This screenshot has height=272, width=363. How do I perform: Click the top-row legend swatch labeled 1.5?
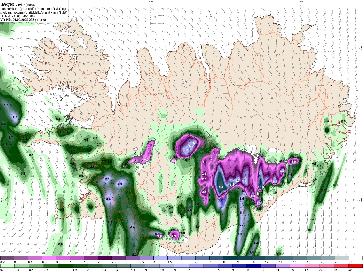91,258
